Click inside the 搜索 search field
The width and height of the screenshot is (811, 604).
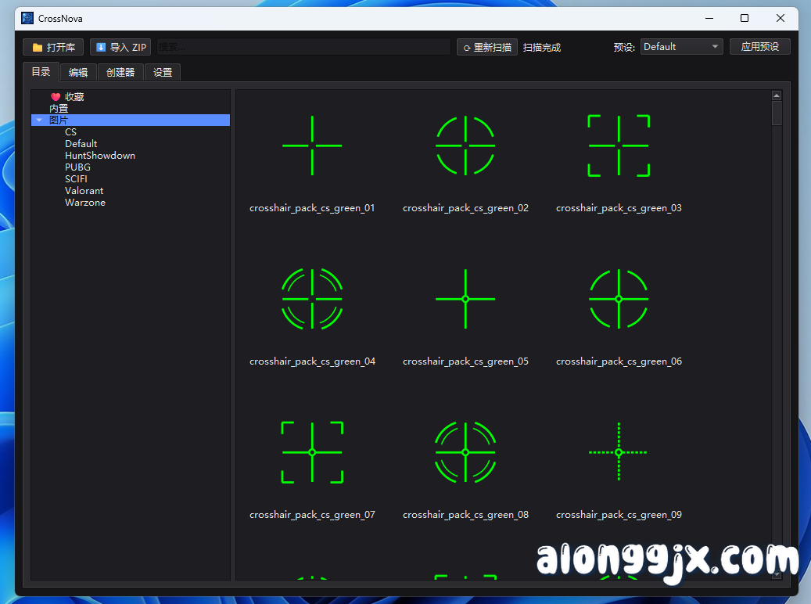(x=301, y=47)
